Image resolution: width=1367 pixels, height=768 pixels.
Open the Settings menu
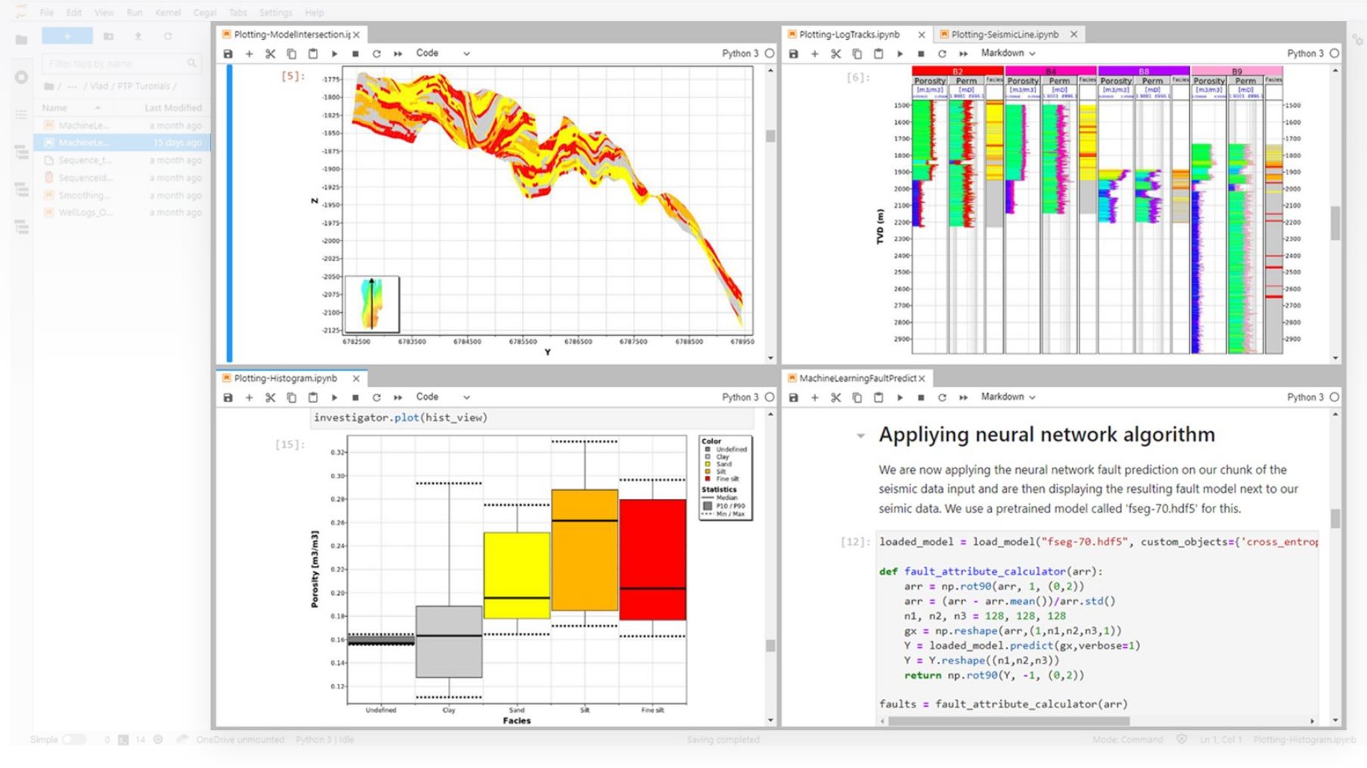pos(275,13)
